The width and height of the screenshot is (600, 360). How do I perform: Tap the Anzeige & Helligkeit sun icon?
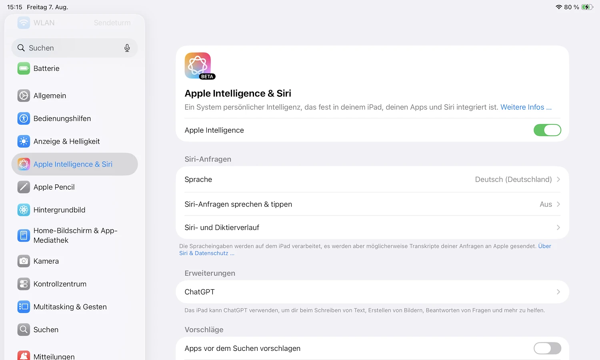(x=24, y=141)
